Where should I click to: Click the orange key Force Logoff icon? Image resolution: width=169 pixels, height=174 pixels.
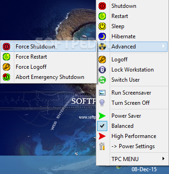[6, 67]
